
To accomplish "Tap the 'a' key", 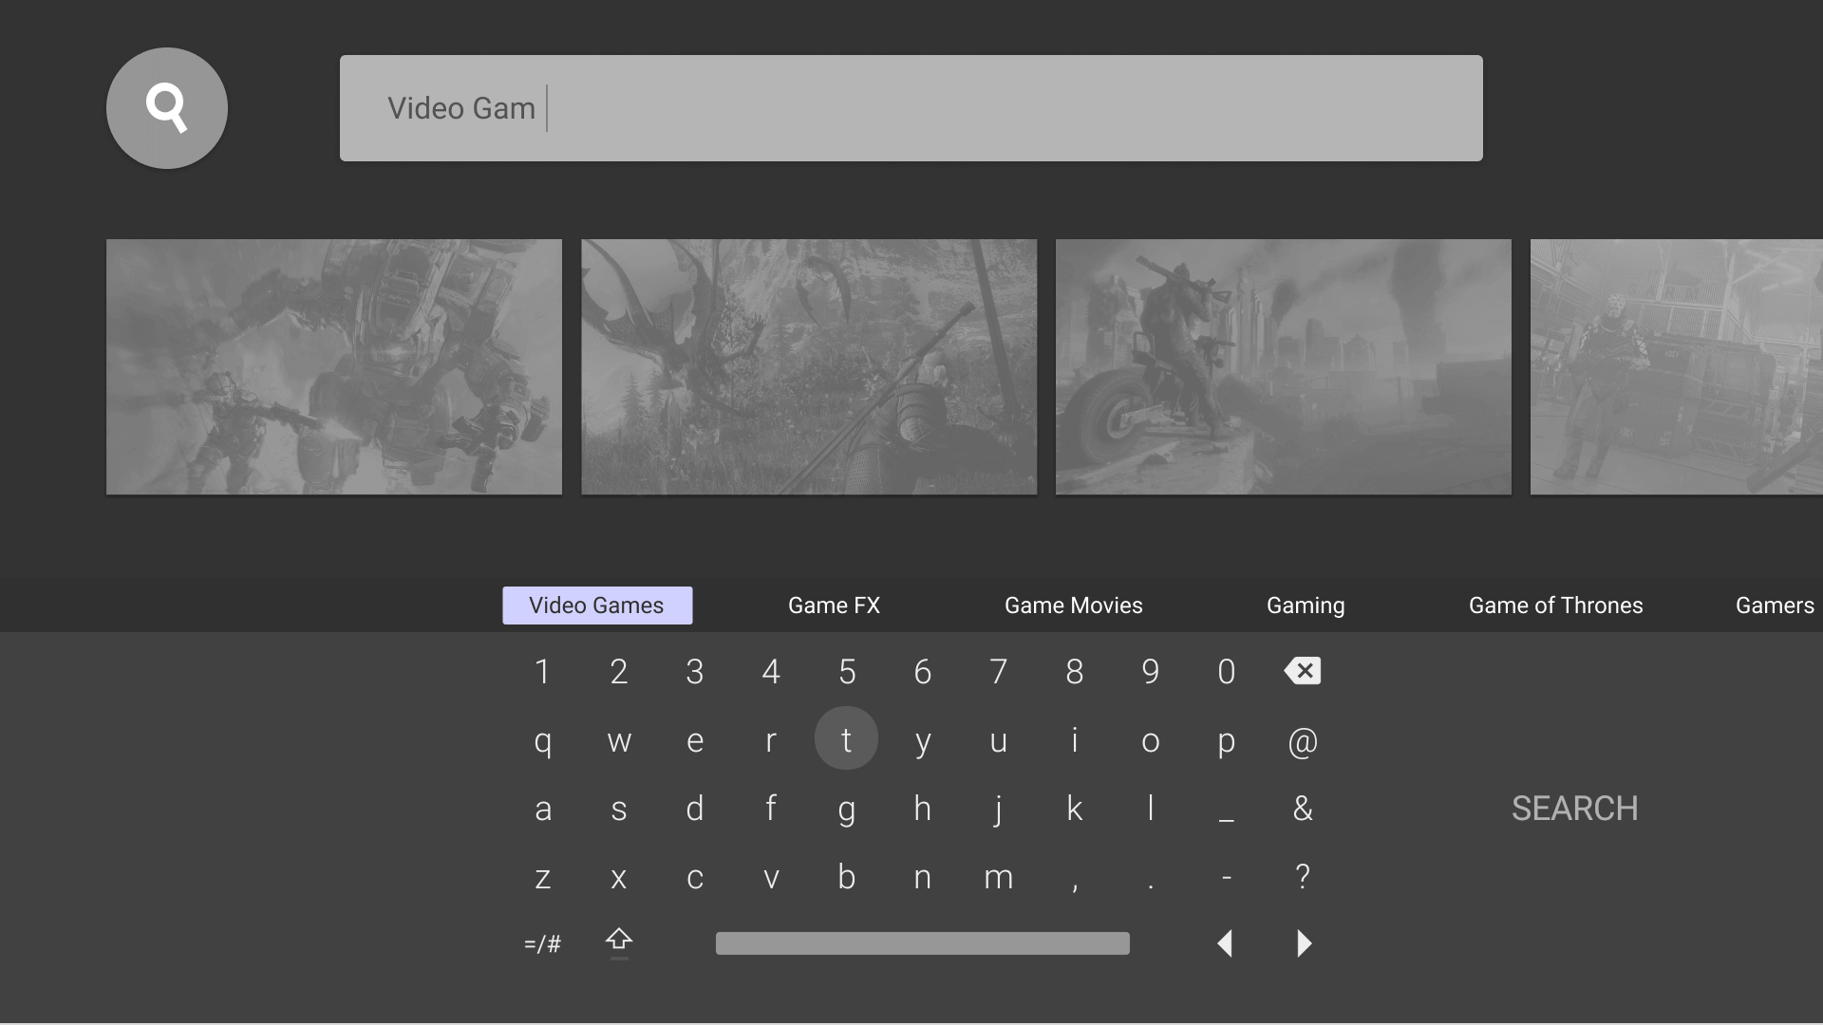I will click(x=543, y=809).
